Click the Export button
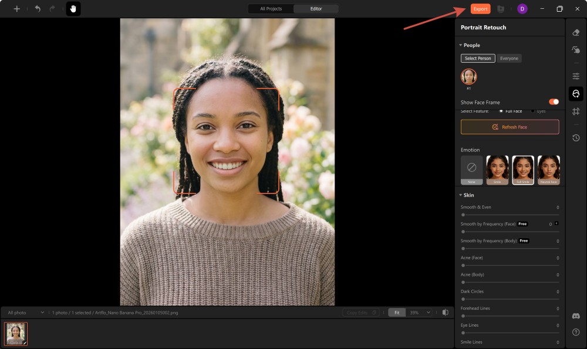 point(480,8)
